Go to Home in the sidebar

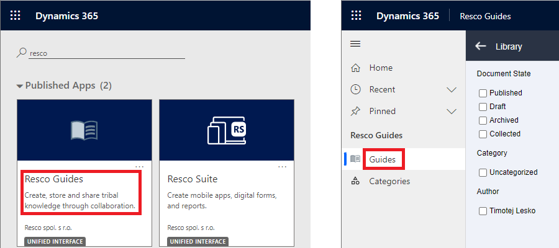coord(380,68)
